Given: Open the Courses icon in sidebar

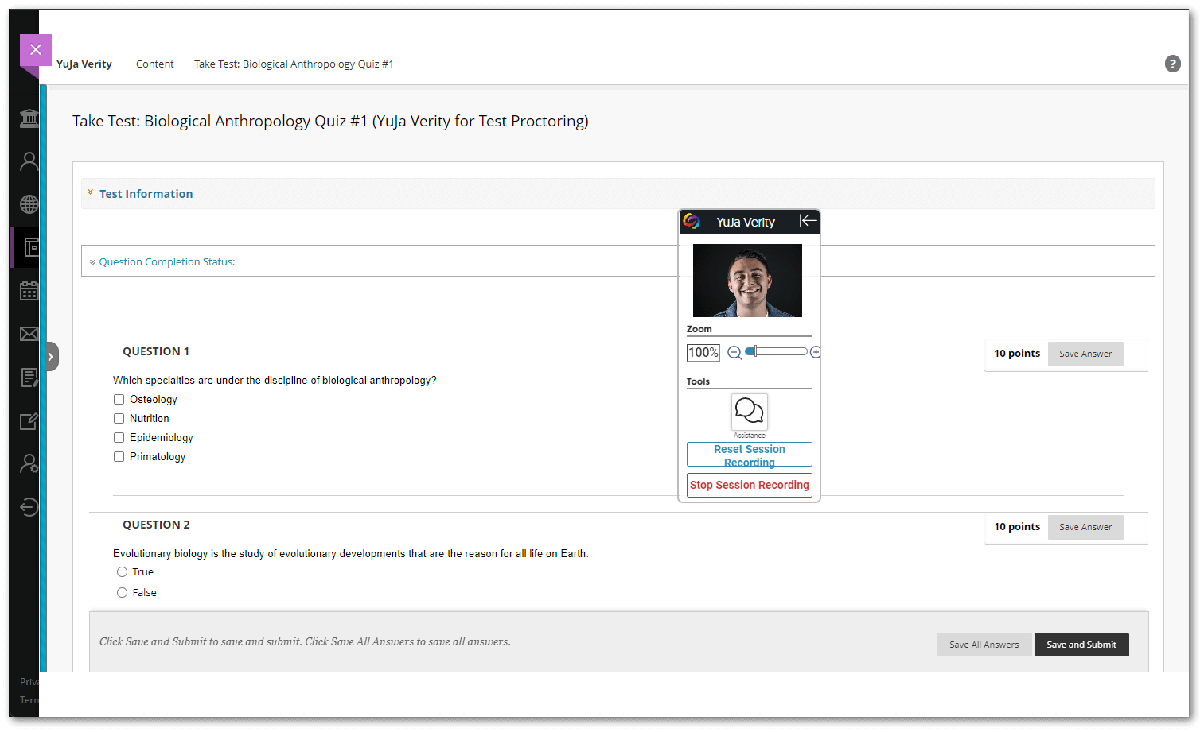Looking at the screenshot, I should [30, 247].
